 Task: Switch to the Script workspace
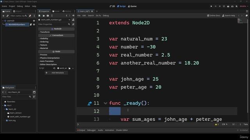[x=121, y=6]
